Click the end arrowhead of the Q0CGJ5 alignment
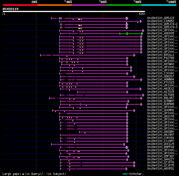This screenshot has width=179, height=176. 124,144
